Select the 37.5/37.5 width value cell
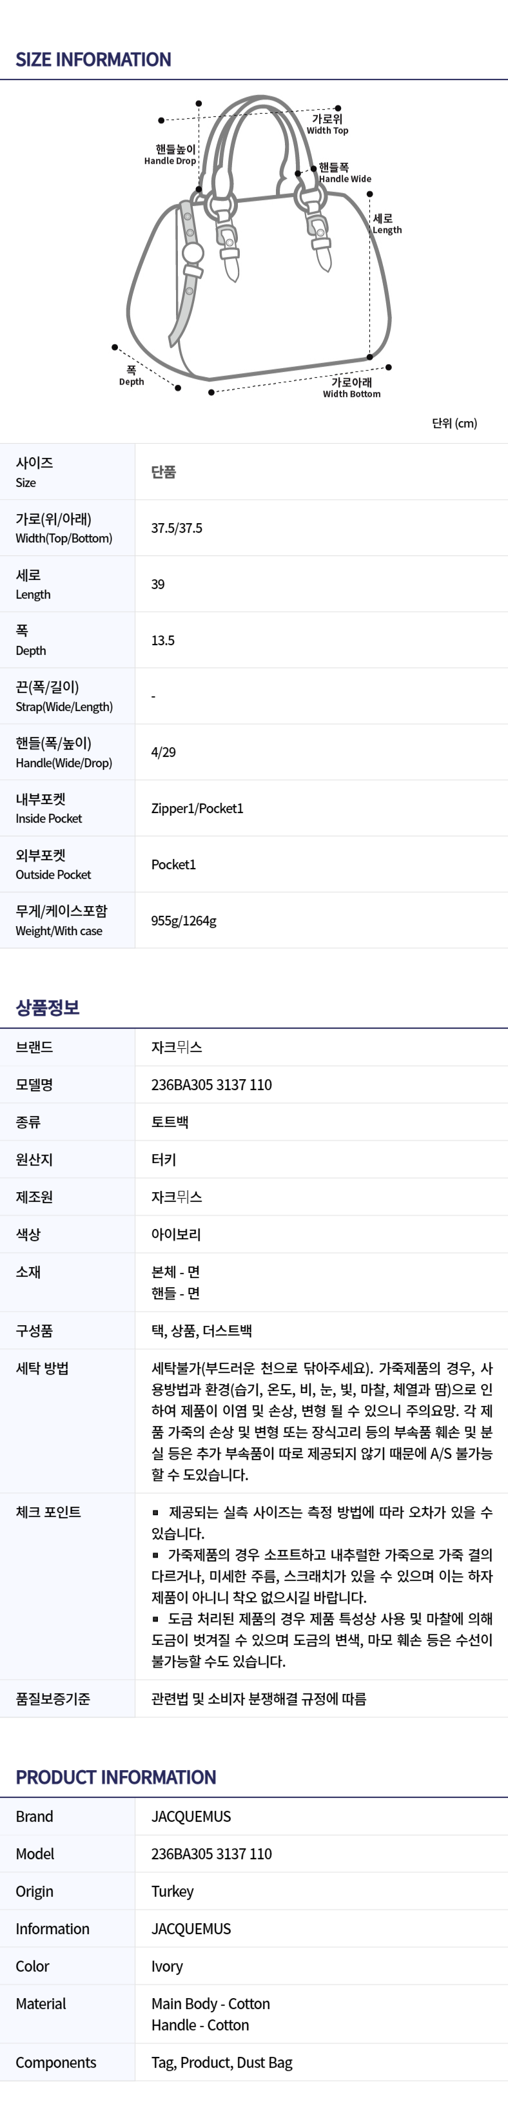508x2124 pixels. [x=176, y=528]
